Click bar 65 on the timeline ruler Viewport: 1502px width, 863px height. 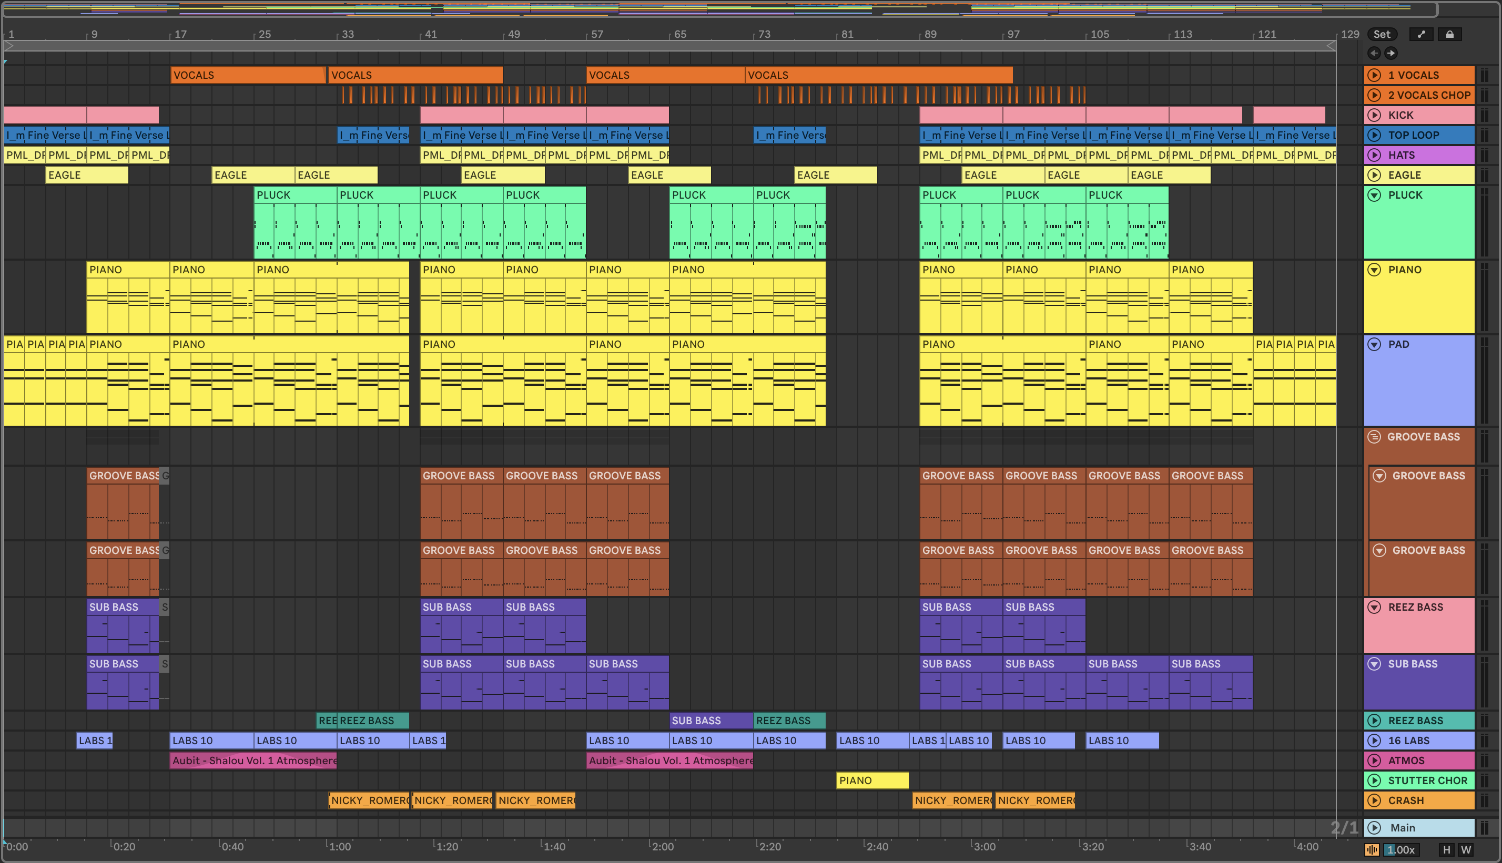click(680, 34)
